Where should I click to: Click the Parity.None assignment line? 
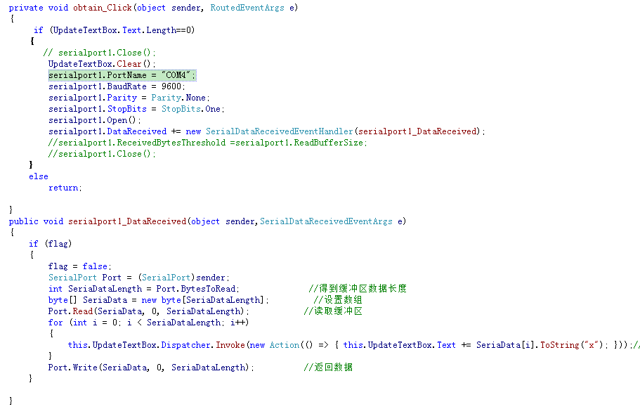129,98
